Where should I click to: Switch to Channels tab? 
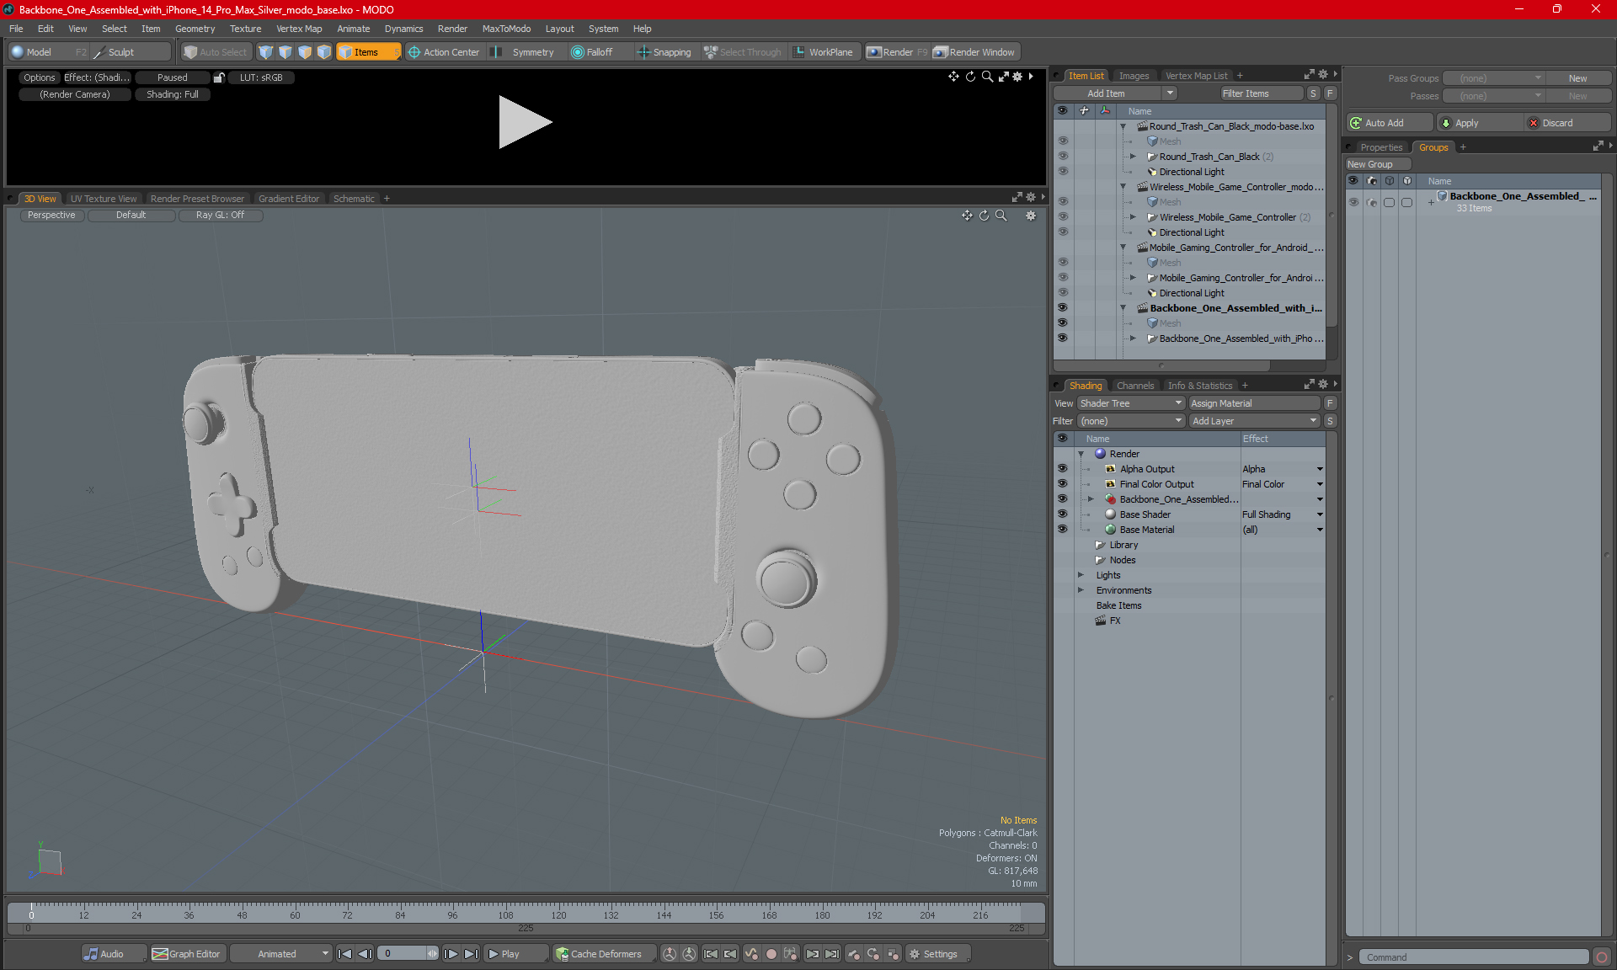pyautogui.click(x=1135, y=386)
